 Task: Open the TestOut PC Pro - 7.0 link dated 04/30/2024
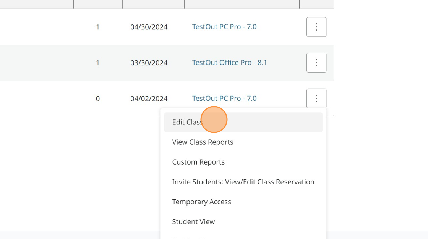coord(224,27)
